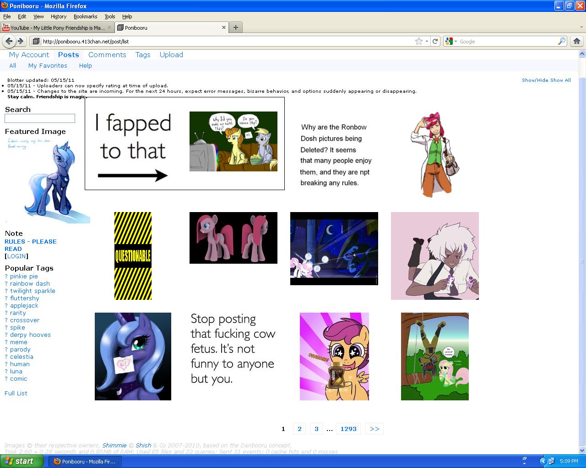
Task: Open the Posts navigation link
Action: point(69,55)
